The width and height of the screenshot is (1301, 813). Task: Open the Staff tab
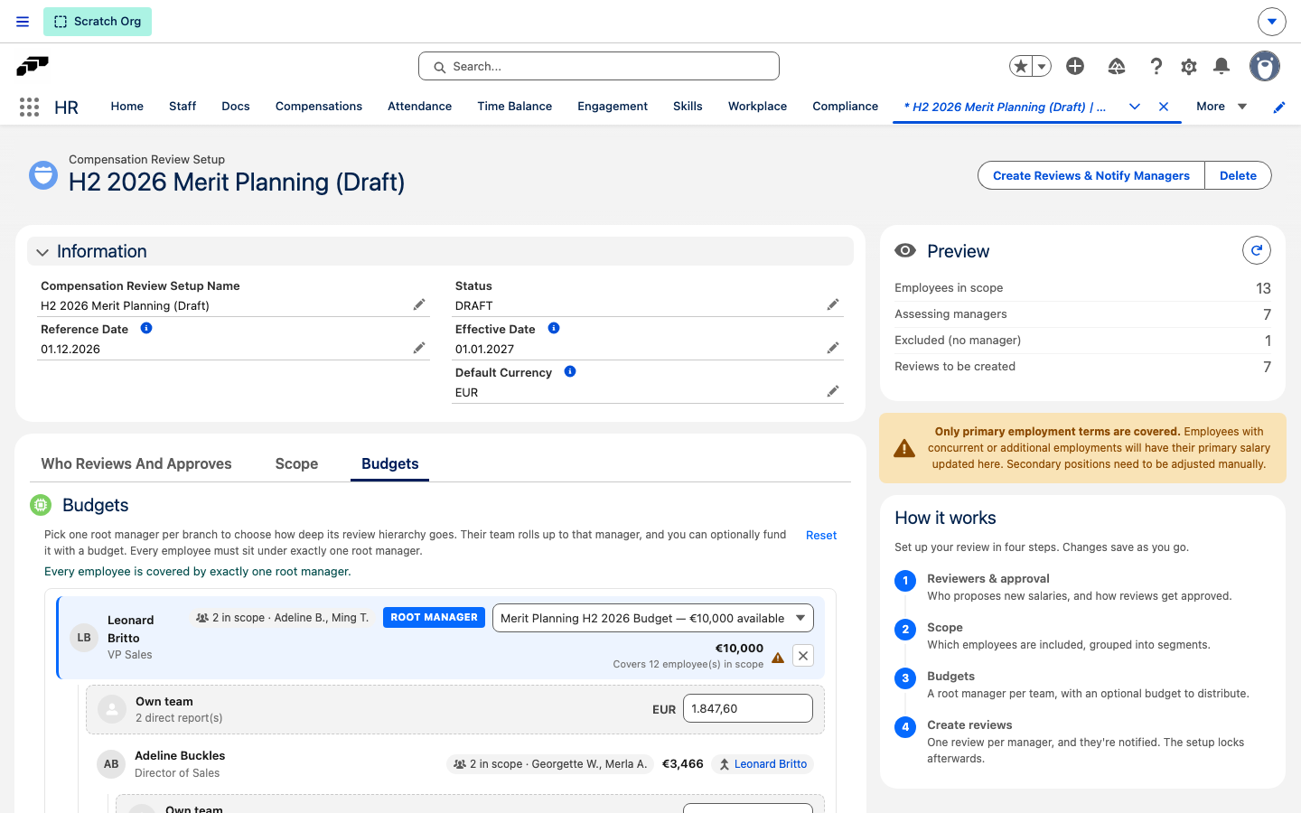183,107
